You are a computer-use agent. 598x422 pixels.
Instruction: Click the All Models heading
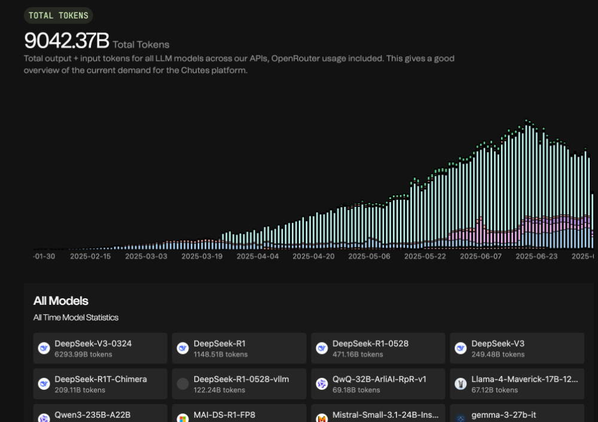pos(61,301)
